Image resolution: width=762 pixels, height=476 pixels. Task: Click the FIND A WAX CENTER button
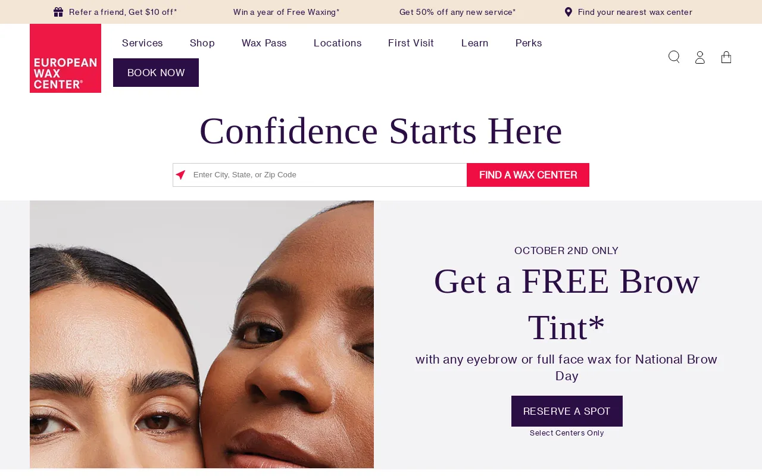click(528, 175)
